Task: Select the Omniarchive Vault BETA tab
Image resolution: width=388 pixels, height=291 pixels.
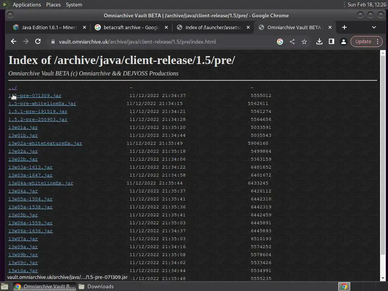Action: click(295, 27)
